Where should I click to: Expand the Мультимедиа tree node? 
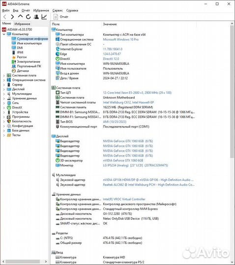4,94
